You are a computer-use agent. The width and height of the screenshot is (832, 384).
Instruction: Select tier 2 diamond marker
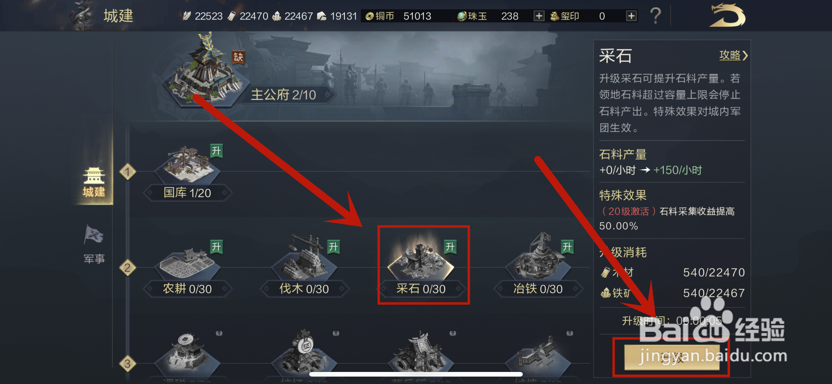pos(127,267)
